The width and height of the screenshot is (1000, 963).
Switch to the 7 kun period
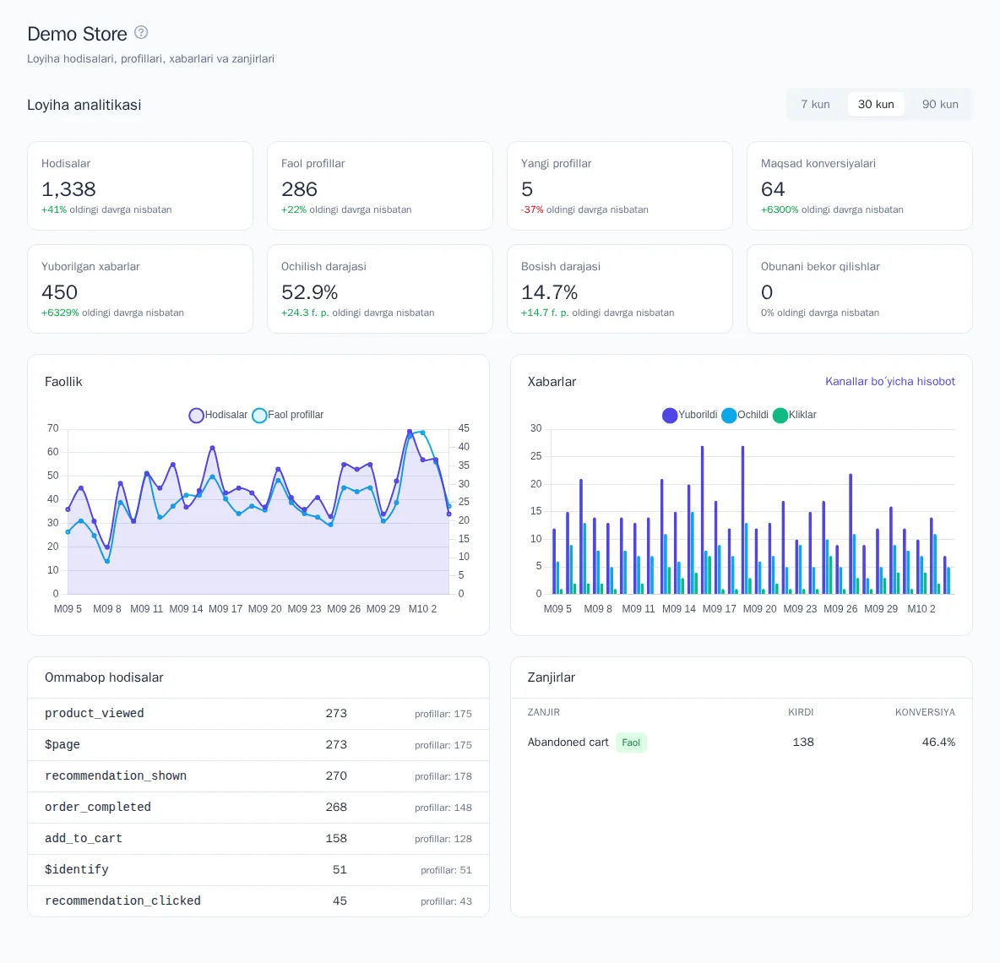[815, 104]
